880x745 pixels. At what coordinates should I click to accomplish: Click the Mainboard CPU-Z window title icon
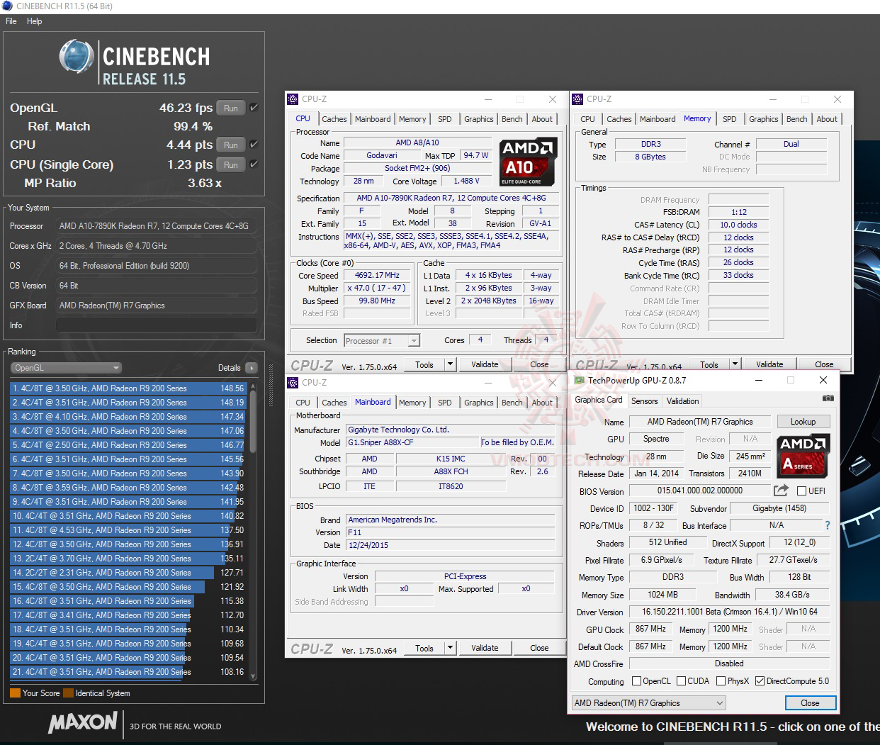coord(293,383)
